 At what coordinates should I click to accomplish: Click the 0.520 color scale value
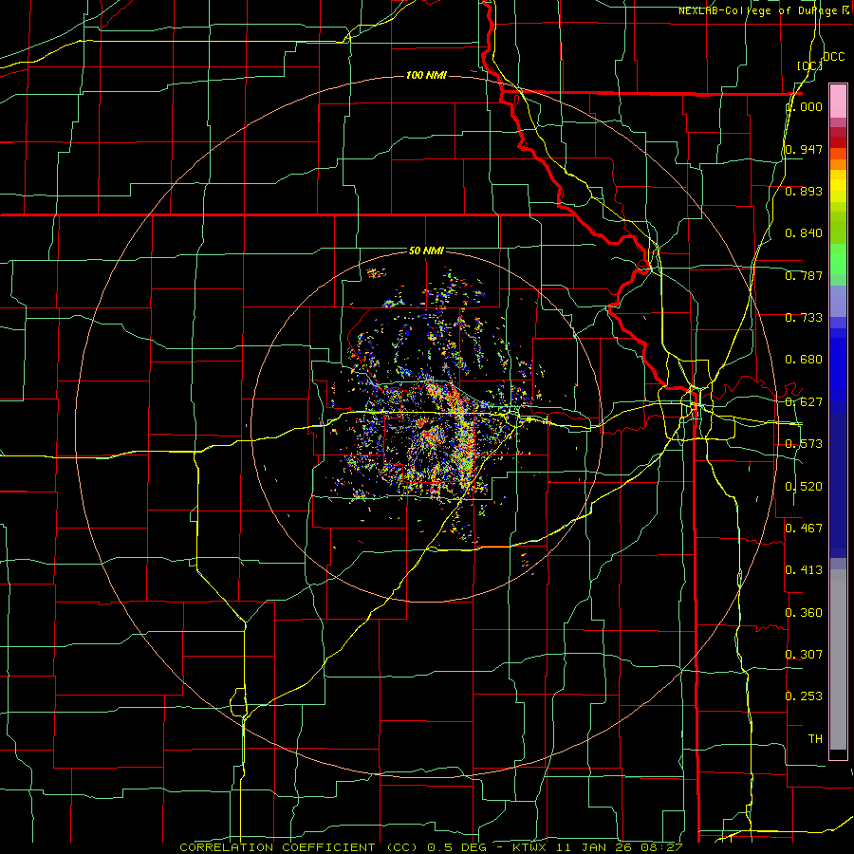click(804, 487)
